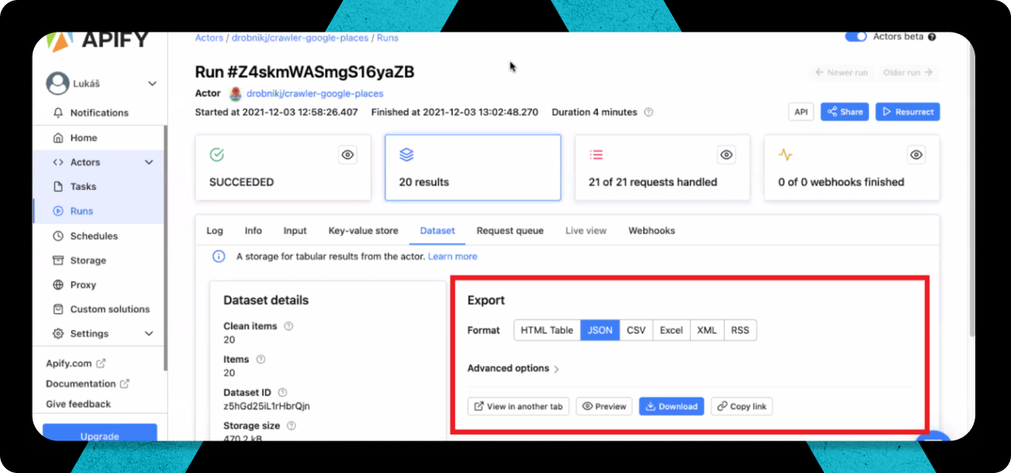
Task: Select RSS export format
Action: [740, 330]
